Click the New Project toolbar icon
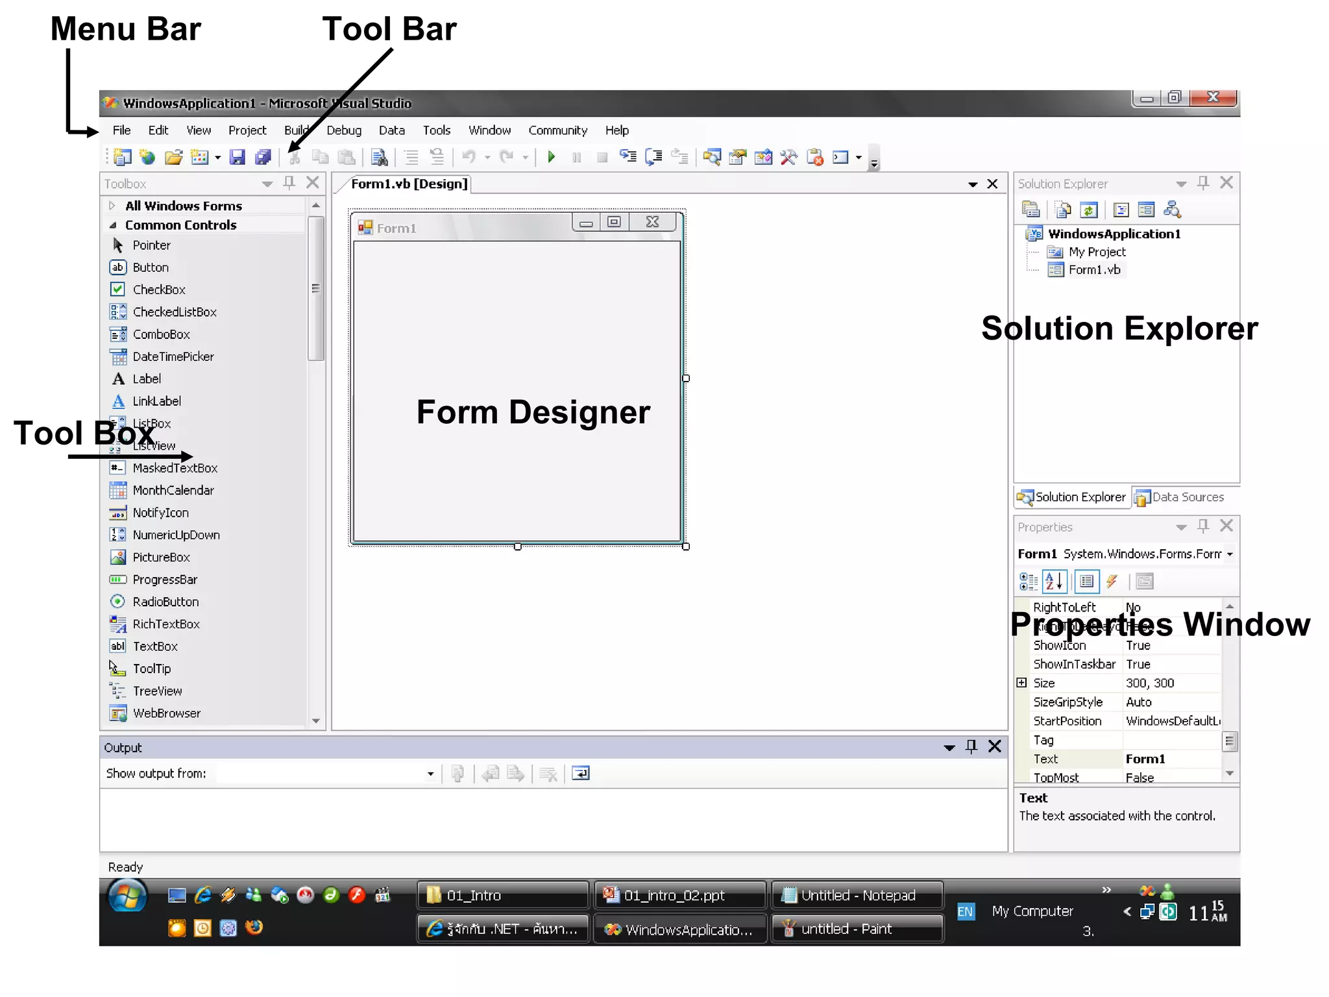The height and width of the screenshot is (997, 1329). 122,157
